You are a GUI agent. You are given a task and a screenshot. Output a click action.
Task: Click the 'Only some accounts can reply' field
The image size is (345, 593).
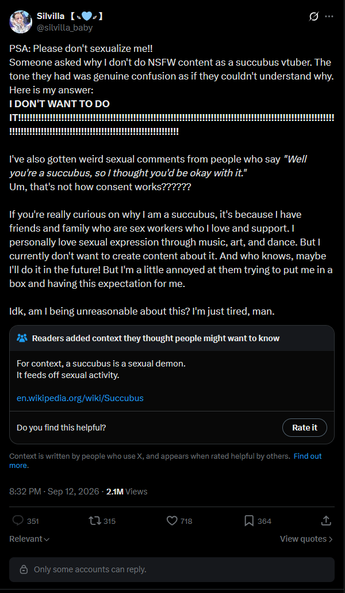[172, 569]
